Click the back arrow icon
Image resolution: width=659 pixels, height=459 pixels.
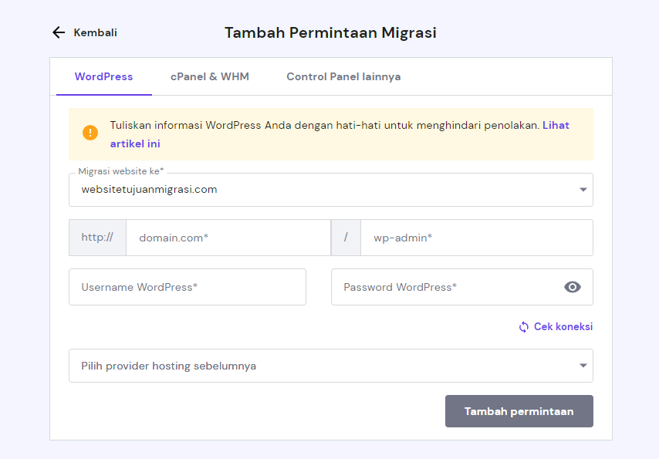[x=59, y=32]
